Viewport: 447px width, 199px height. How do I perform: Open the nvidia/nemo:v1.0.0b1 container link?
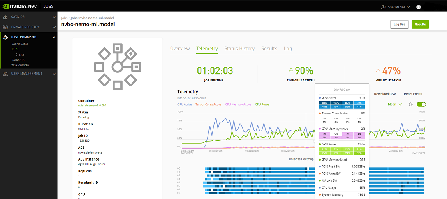tap(93, 106)
